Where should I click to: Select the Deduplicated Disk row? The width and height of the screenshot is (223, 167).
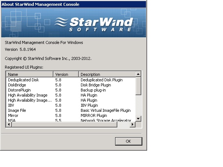tap(71, 80)
